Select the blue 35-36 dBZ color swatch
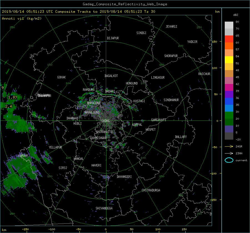The height and width of the screenshot is (233, 250). point(229,101)
